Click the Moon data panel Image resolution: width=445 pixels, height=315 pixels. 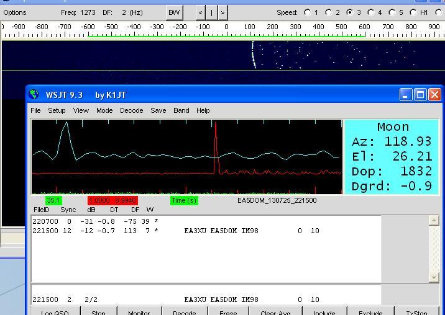point(392,157)
